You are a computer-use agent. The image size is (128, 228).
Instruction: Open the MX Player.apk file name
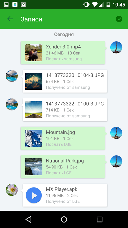point(61,189)
